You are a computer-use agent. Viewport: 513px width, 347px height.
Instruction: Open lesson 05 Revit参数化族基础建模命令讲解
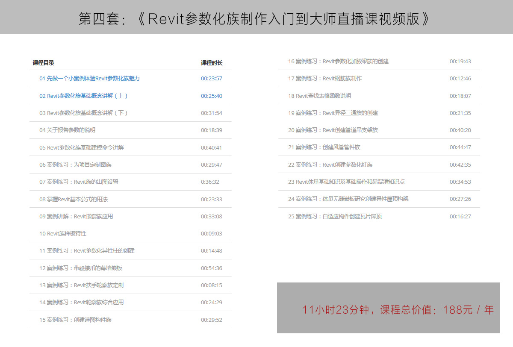point(81,148)
